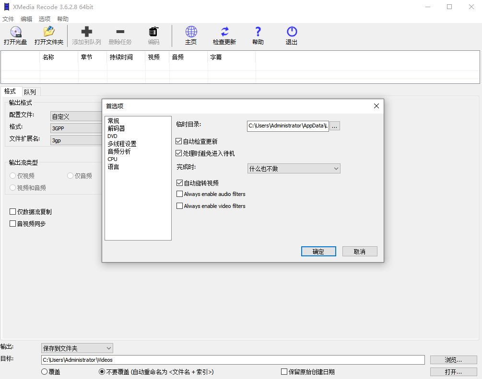Viewport: 482px width, 379px height.
Task: Click the 打开文件夹 (Open Folder) icon
Action: (x=49, y=36)
